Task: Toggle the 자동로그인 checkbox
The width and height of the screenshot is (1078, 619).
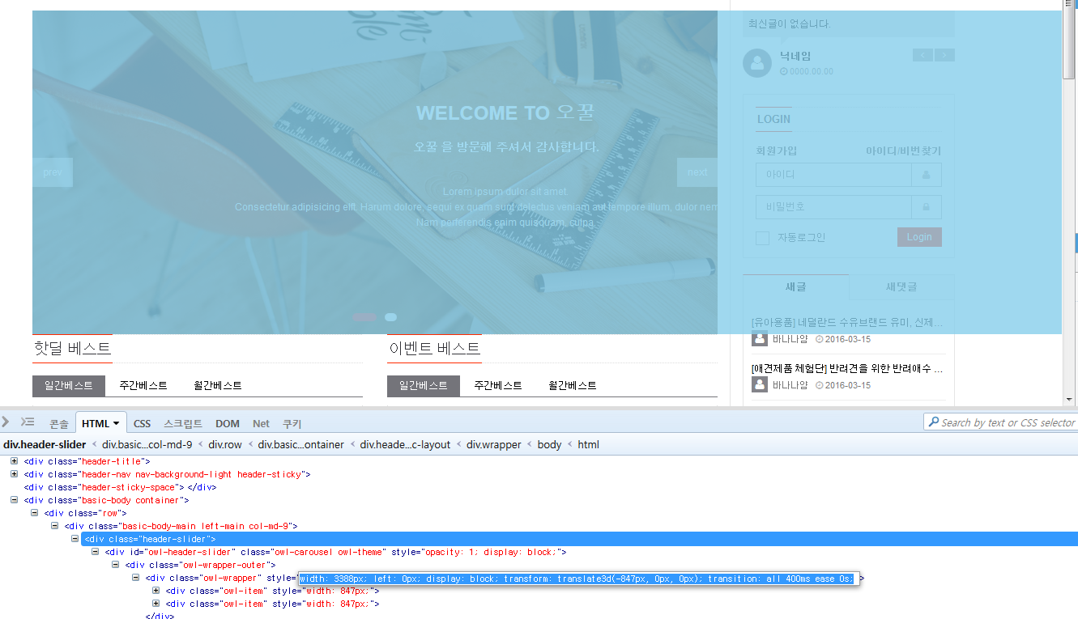Action: point(762,238)
